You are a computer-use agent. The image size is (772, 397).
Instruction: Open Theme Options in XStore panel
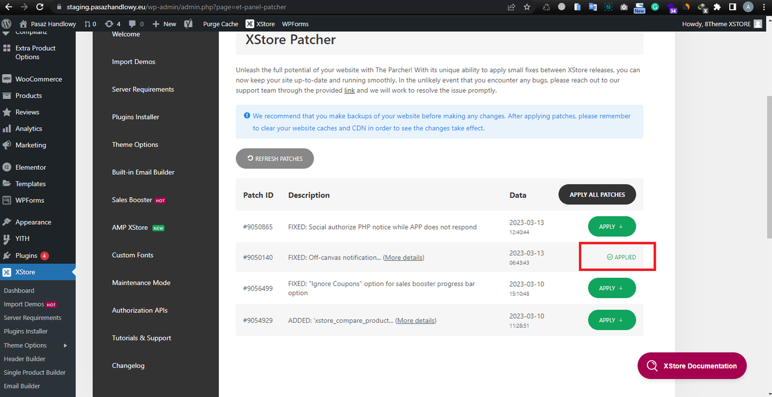click(x=135, y=145)
